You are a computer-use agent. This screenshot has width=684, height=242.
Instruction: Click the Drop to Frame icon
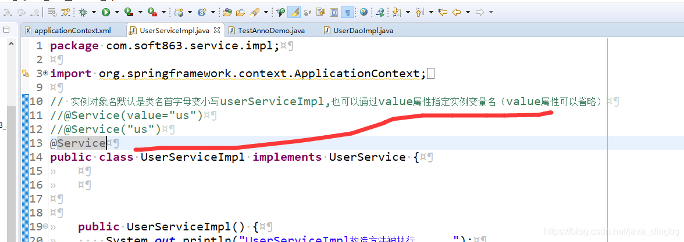[52, 13]
